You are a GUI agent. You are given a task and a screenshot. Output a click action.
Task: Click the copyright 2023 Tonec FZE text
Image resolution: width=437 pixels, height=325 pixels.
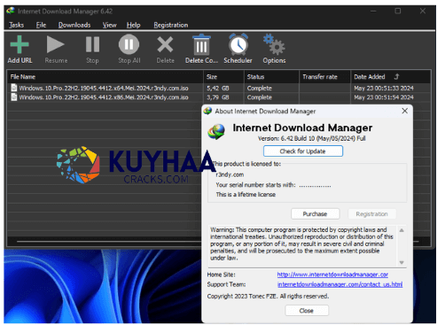(x=268, y=296)
